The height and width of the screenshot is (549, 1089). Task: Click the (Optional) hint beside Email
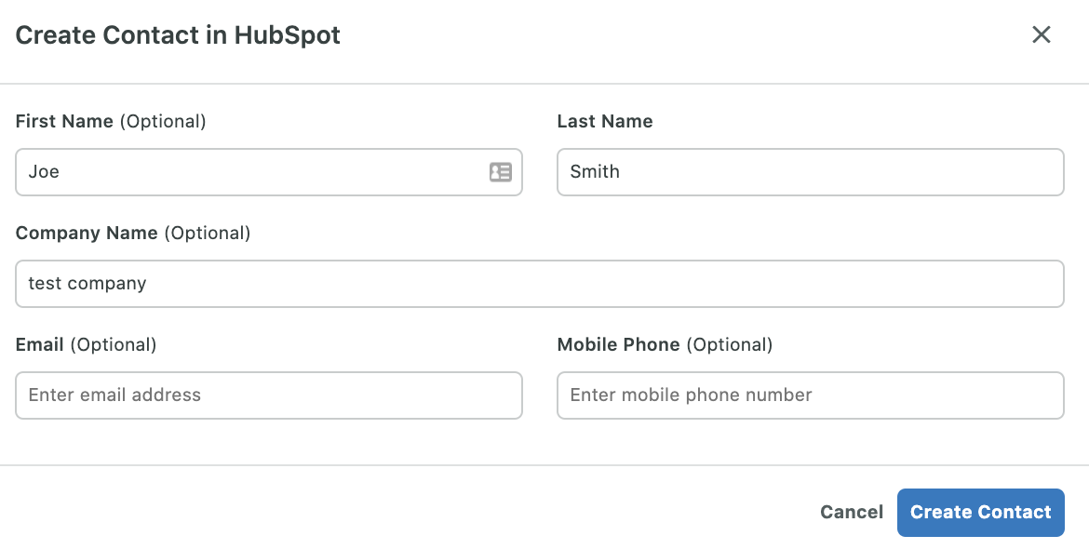pyautogui.click(x=114, y=345)
